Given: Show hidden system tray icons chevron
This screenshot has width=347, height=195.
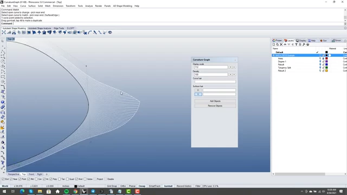Looking at the screenshot, I should pyautogui.click(x=302, y=191).
